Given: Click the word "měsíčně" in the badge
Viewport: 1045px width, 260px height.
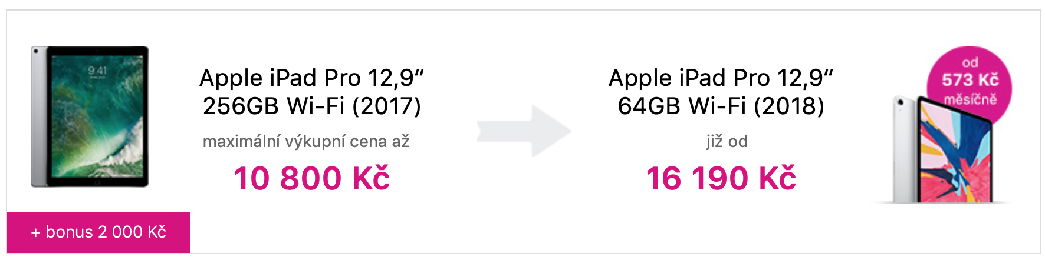Looking at the screenshot, I should pyautogui.click(x=970, y=99).
